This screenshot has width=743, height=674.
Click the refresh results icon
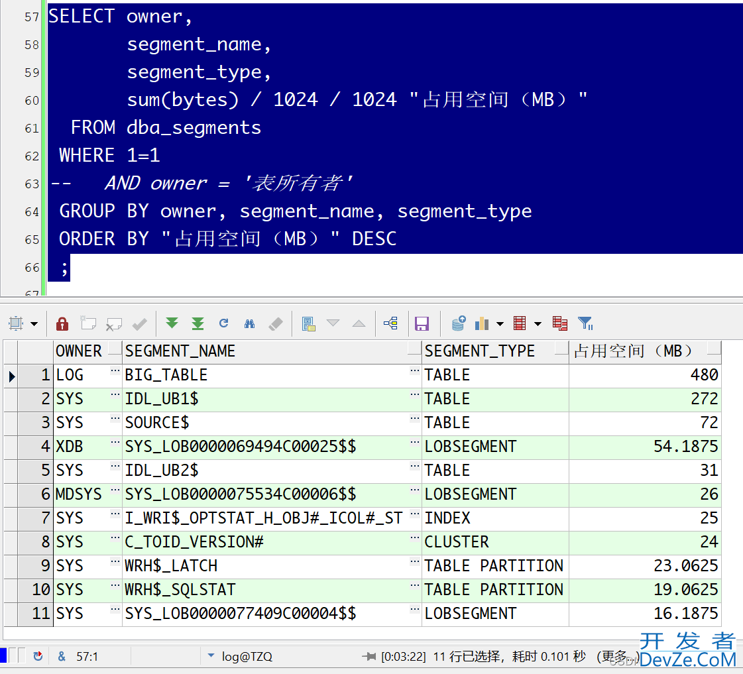(223, 323)
